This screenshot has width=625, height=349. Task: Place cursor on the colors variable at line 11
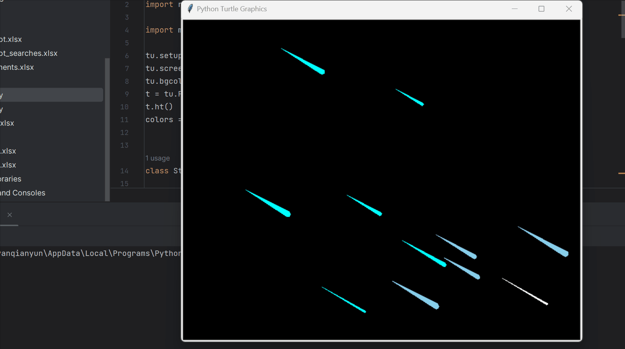[x=159, y=119]
